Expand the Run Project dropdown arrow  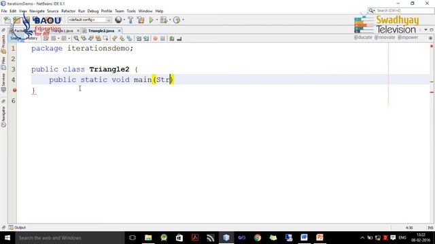(x=157, y=20)
